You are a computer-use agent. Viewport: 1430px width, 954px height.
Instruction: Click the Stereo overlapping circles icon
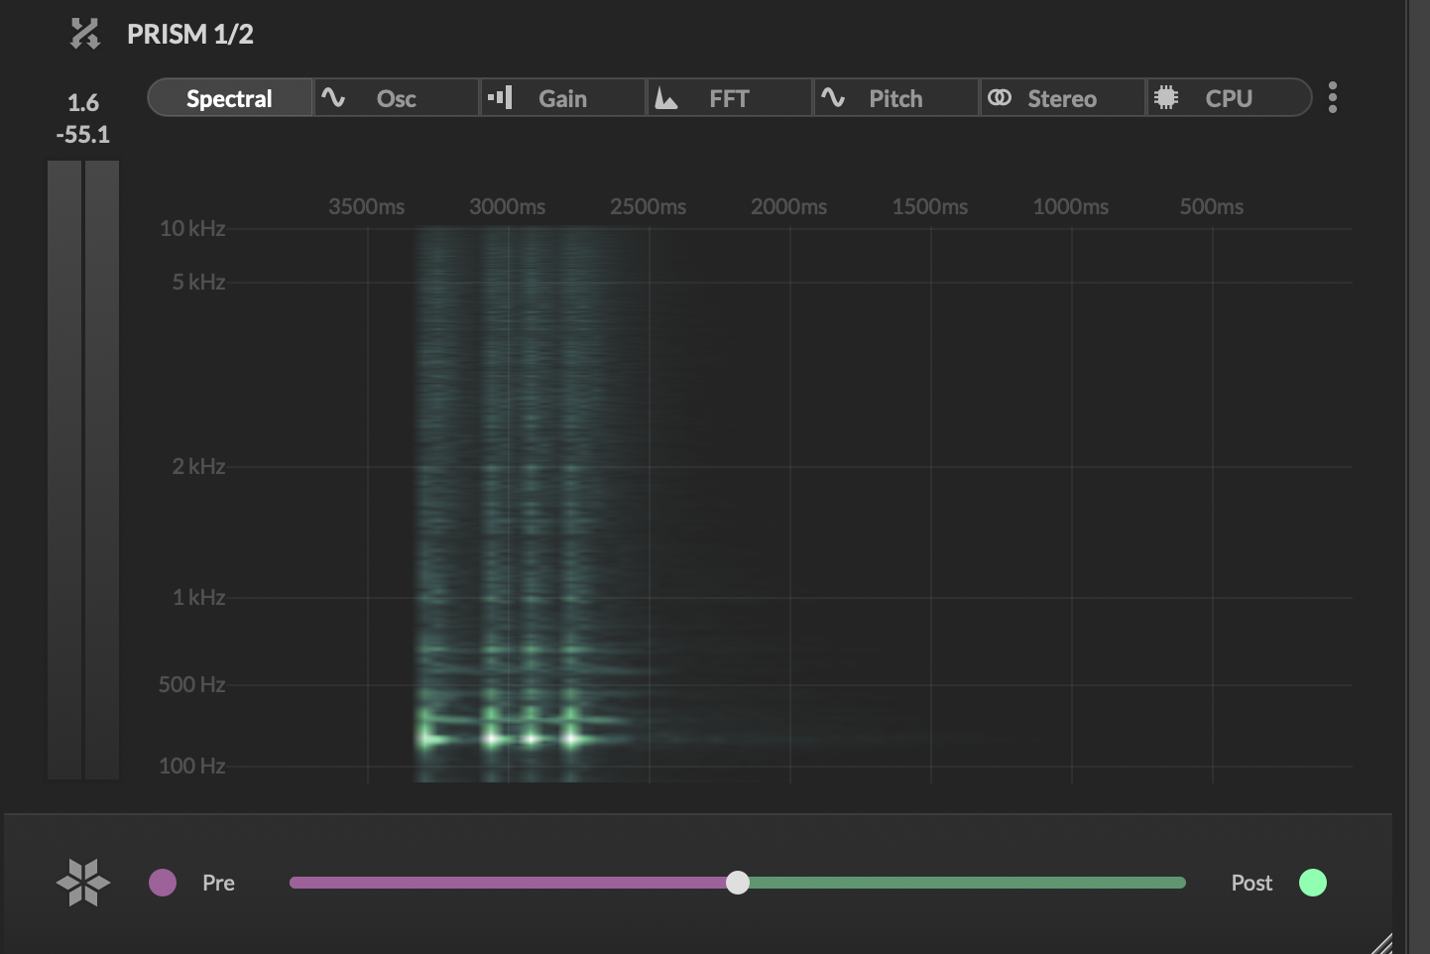pos(1000,97)
